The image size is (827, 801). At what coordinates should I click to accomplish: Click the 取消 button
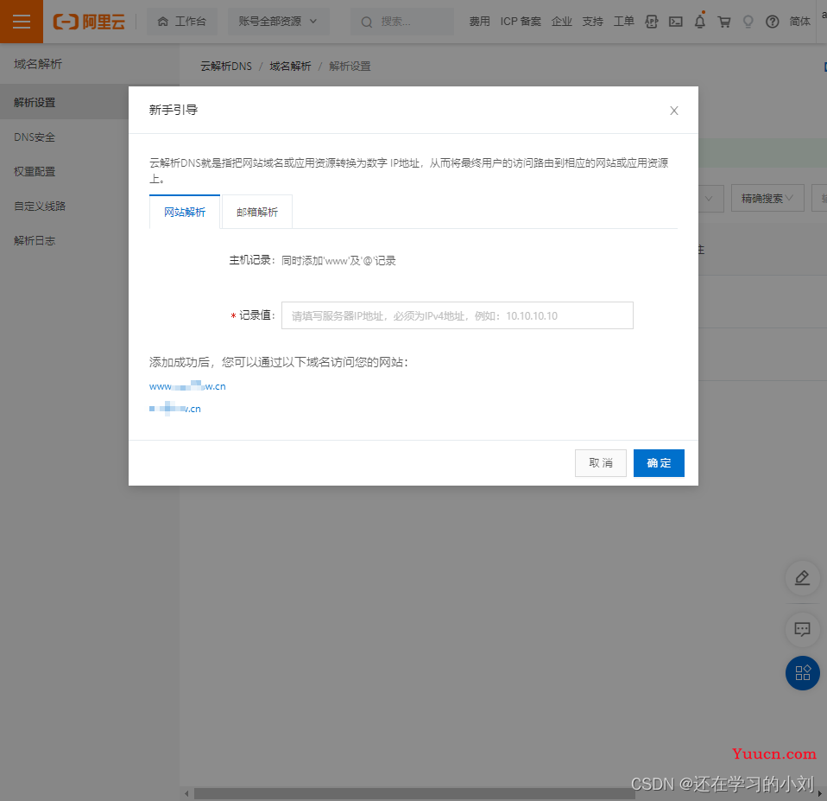pyautogui.click(x=601, y=463)
